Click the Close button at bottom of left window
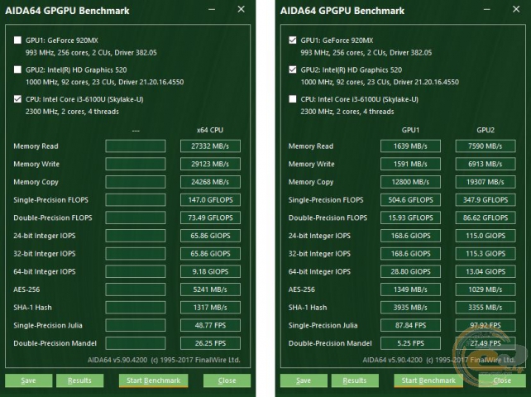This screenshot has width=531, height=397. coord(227,380)
